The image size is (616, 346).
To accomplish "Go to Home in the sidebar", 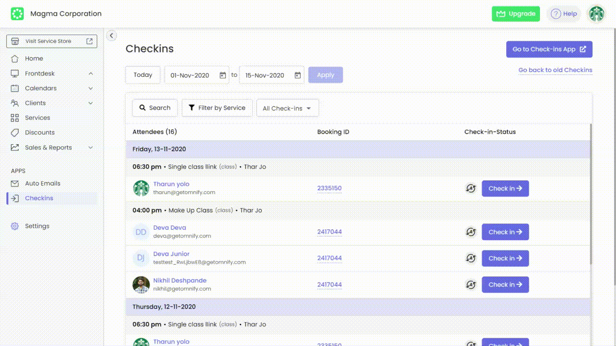I will coord(34,59).
